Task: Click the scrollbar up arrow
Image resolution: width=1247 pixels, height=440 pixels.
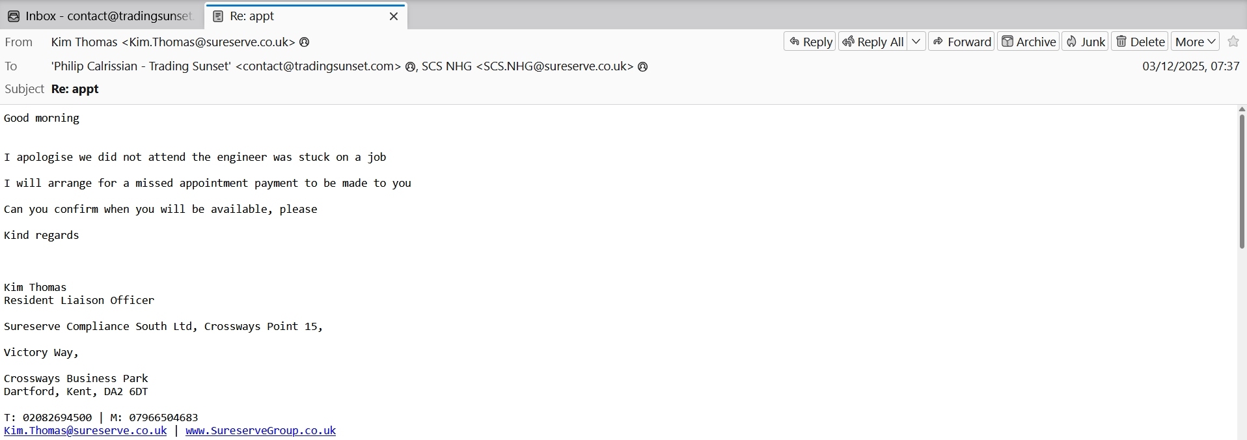Action: point(1242,109)
